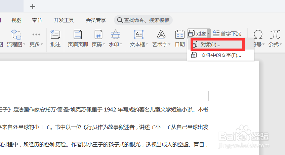The width and height of the screenshot is (285, 155).
Task: Click the text line starting 来自外星球的小王子
Action: click(104, 127)
